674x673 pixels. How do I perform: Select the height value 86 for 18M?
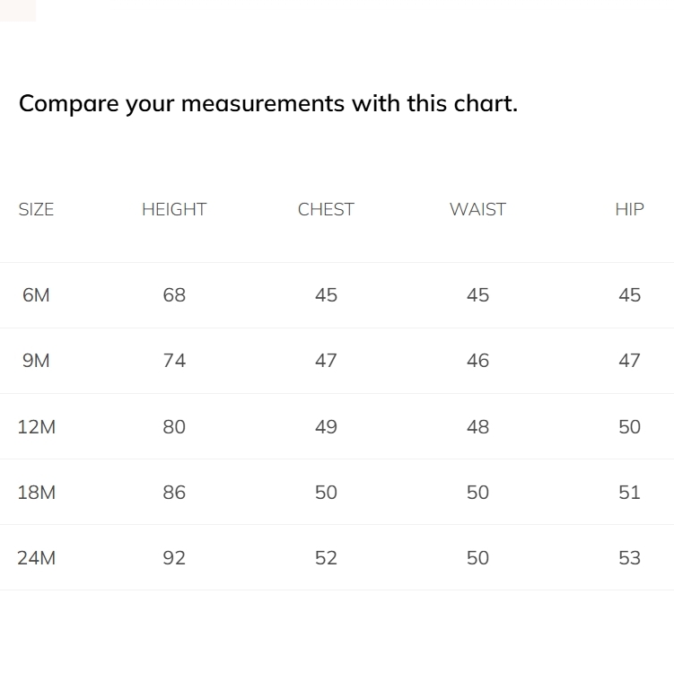174,493
